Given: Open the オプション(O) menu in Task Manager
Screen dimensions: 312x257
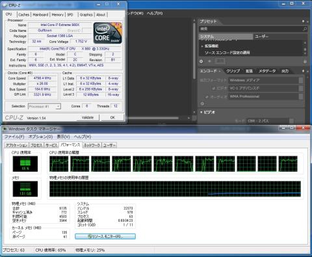Looking at the screenshot, I should 40,137.
